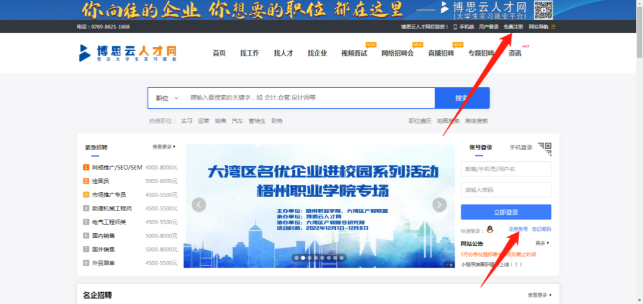Viewport: 643px width, 304px height.
Task: Click the 请输入密码 password field
Action: 506,190
